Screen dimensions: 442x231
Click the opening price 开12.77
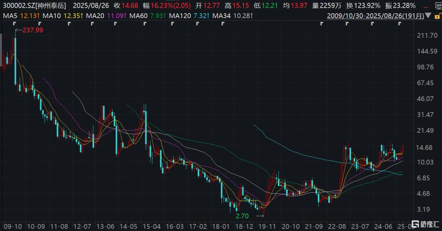point(207,6)
